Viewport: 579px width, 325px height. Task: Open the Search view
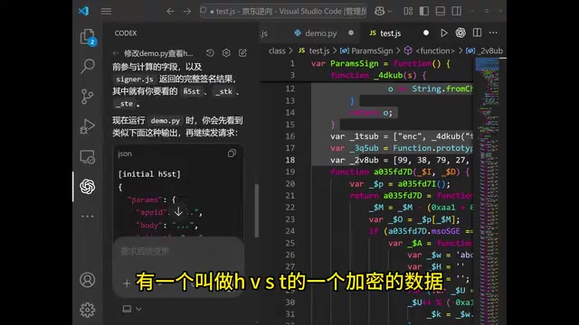click(x=88, y=66)
